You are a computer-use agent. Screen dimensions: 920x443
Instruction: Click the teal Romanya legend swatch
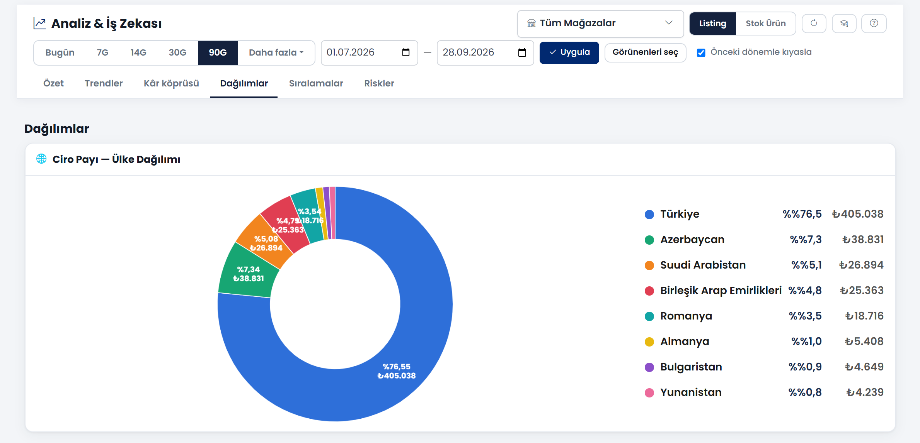click(649, 316)
